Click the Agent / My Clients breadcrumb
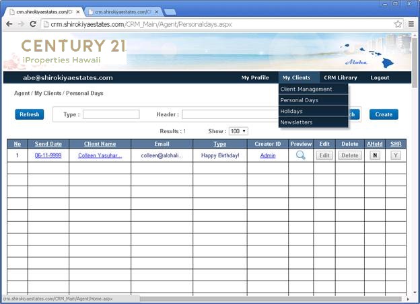This screenshot has height=304, width=420. coord(38,93)
